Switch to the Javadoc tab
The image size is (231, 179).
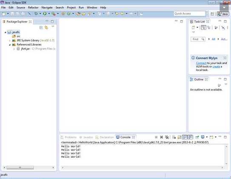pos(86,137)
